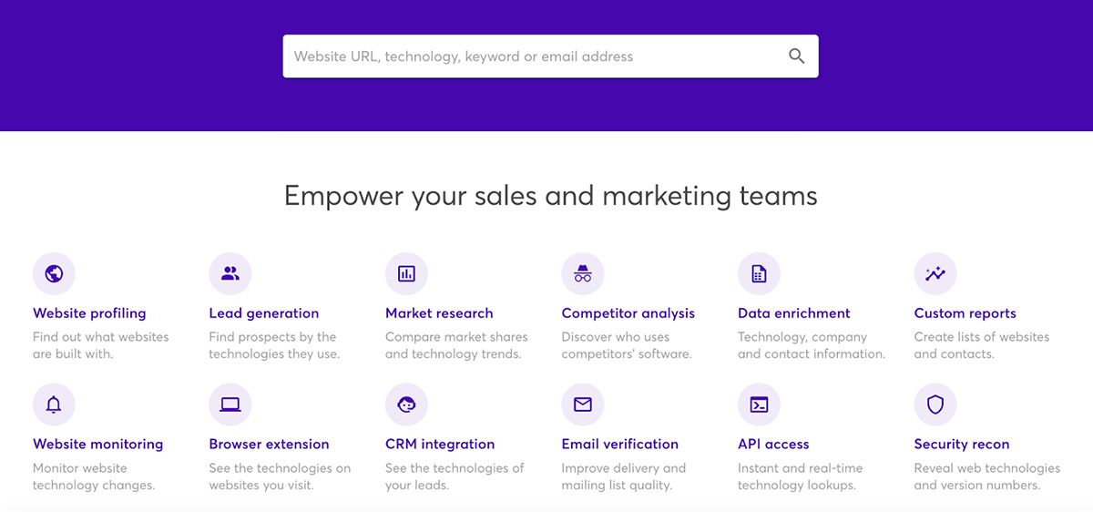Click the Data enrichment document icon
The image size is (1093, 512).
point(759,274)
